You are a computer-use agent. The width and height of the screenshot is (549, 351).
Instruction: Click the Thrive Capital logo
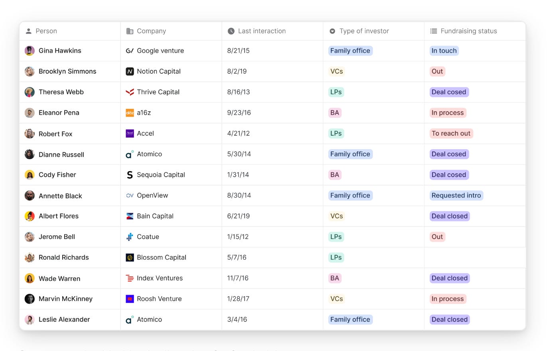[x=130, y=92]
